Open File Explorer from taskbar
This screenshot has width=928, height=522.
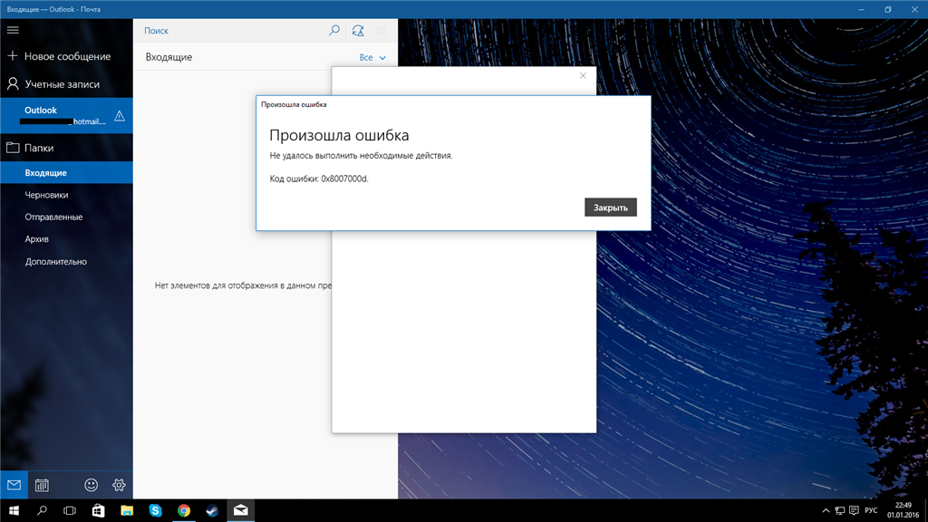click(x=127, y=510)
